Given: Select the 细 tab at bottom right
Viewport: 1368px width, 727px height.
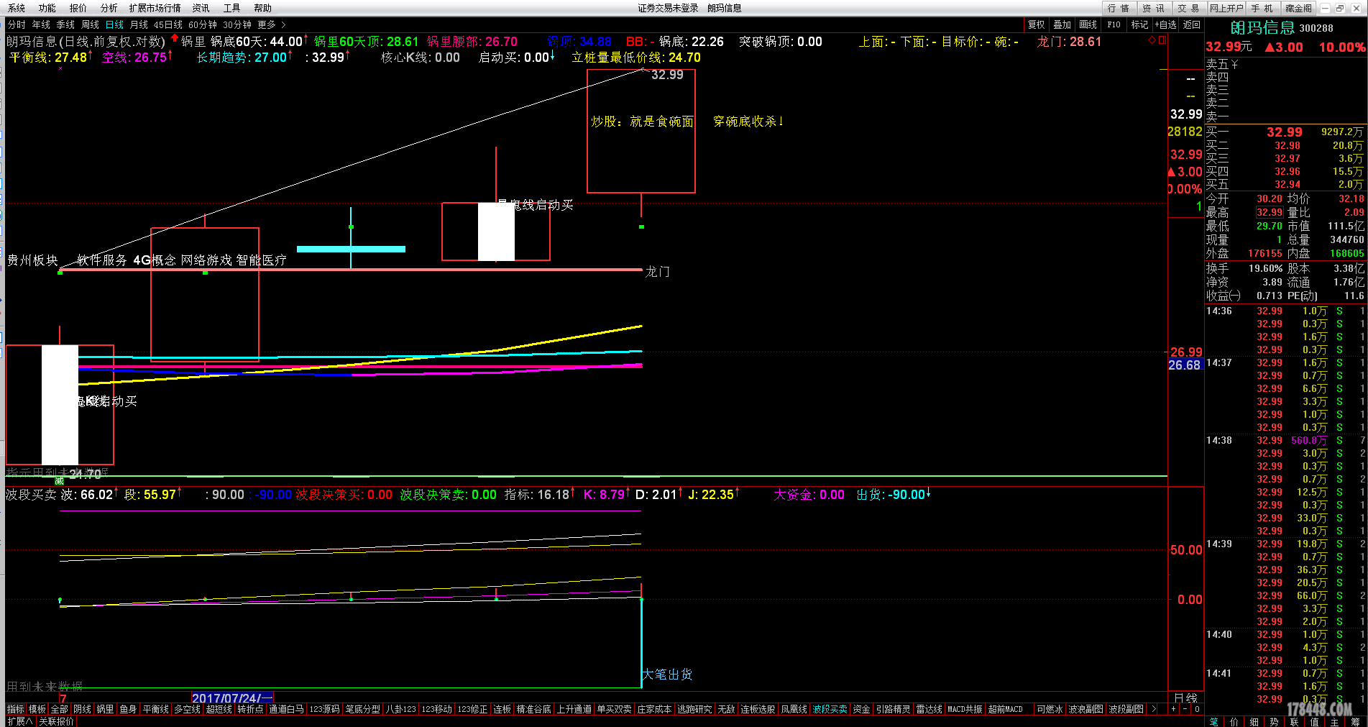Looking at the screenshot, I should 1254,721.
